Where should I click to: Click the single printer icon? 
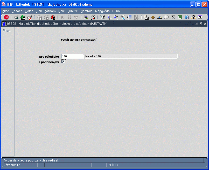pyautogui.click(x=86, y=17)
